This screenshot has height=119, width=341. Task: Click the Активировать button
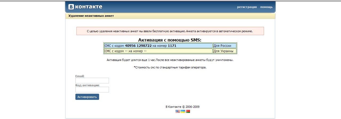(87, 97)
